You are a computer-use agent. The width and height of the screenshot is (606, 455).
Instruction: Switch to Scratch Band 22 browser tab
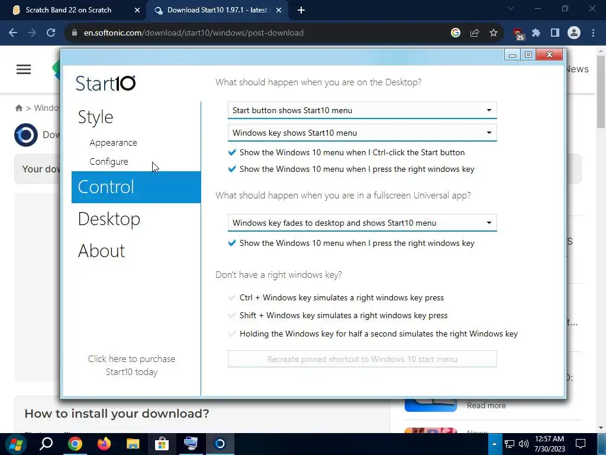pos(69,10)
